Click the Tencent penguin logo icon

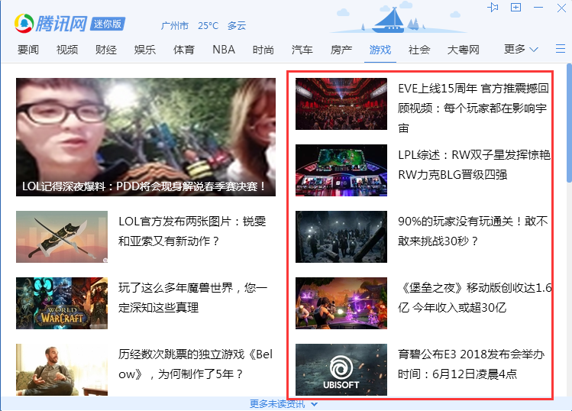click(24, 24)
